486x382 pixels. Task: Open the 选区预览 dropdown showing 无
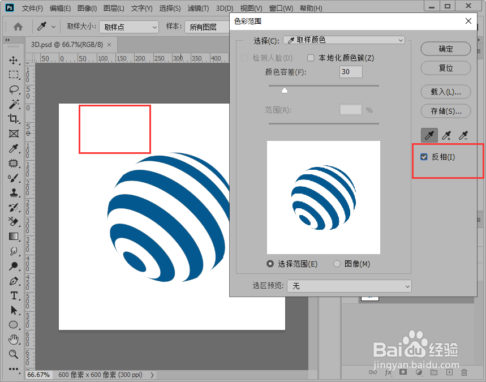(349, 286)
